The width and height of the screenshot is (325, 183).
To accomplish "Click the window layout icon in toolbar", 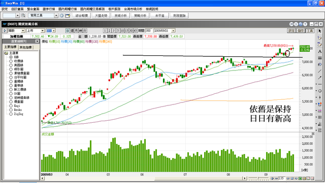I will coord(68,16).
